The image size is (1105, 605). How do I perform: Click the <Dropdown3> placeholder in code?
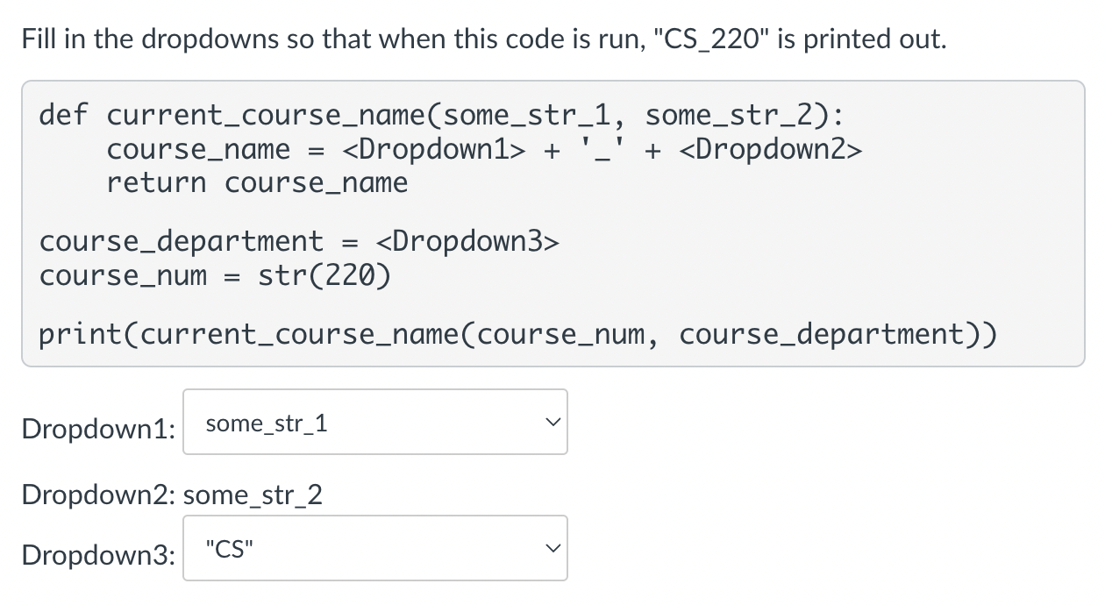469,240
